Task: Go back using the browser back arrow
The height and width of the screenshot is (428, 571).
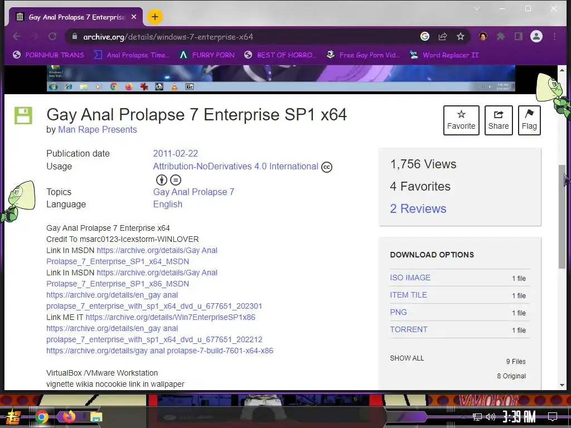Action: (17, 36)
